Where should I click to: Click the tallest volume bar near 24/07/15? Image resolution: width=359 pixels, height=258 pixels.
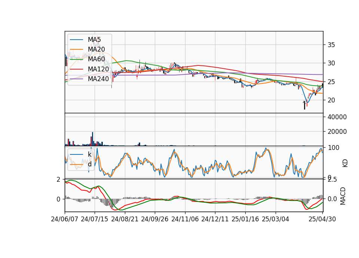[x=92, y=139]
